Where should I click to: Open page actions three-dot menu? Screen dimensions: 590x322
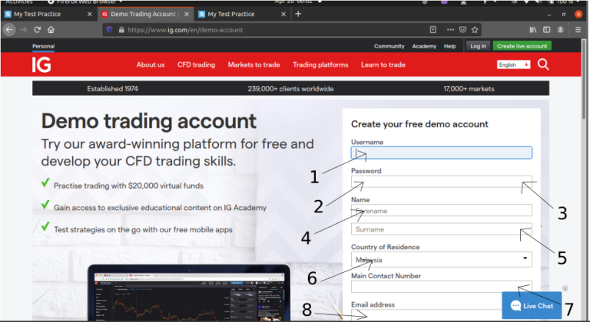coord(450,30)
